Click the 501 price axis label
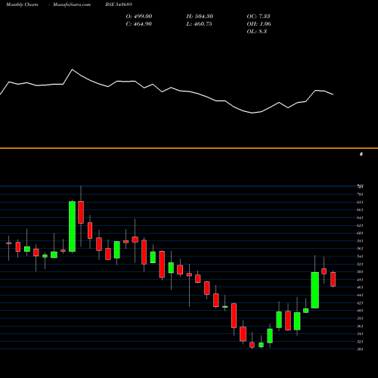This screenshot has height=378, width=378. click(360, 272)
